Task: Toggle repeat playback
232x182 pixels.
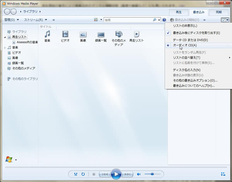Action: pyautogui.click(x=83, y=174)
